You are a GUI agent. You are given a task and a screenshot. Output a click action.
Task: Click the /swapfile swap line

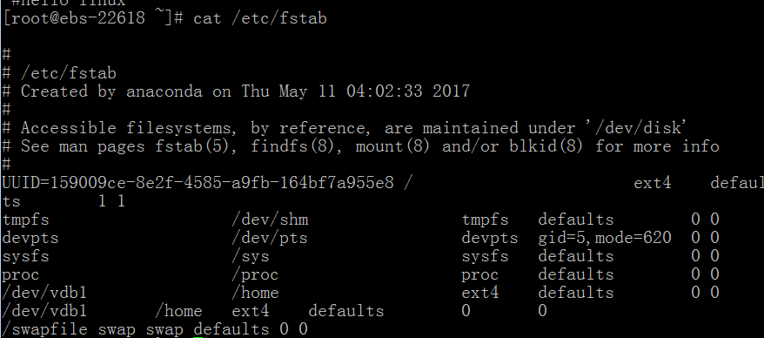point(155,329)
